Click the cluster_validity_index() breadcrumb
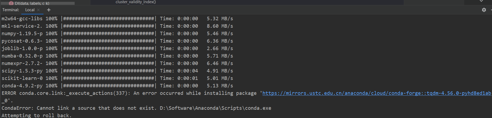492x118 pixels. pyautogui.click(x=136, y=2)
